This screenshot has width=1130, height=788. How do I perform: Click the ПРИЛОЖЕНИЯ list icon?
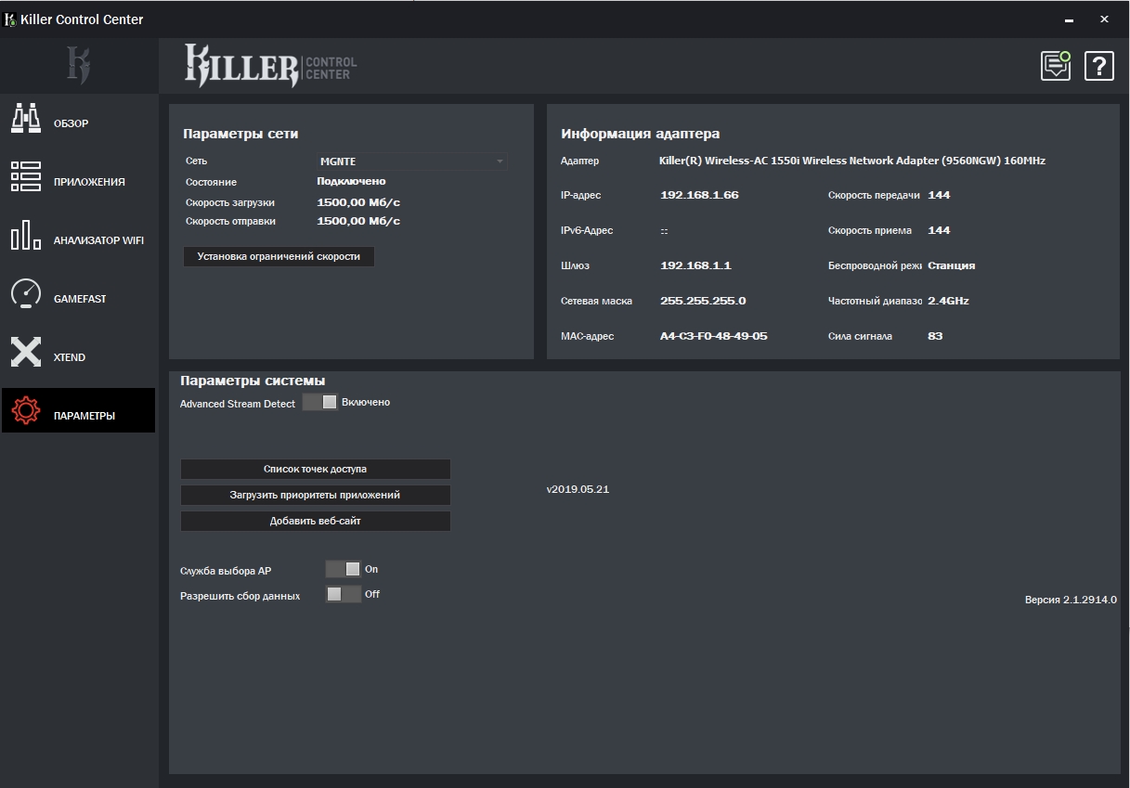[x=26, y=176]
